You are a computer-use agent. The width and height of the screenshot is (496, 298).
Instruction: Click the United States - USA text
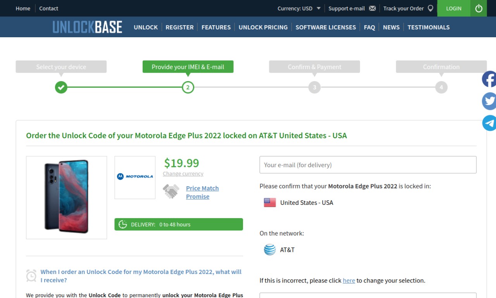pyautogui.click(x=307, y=203)
